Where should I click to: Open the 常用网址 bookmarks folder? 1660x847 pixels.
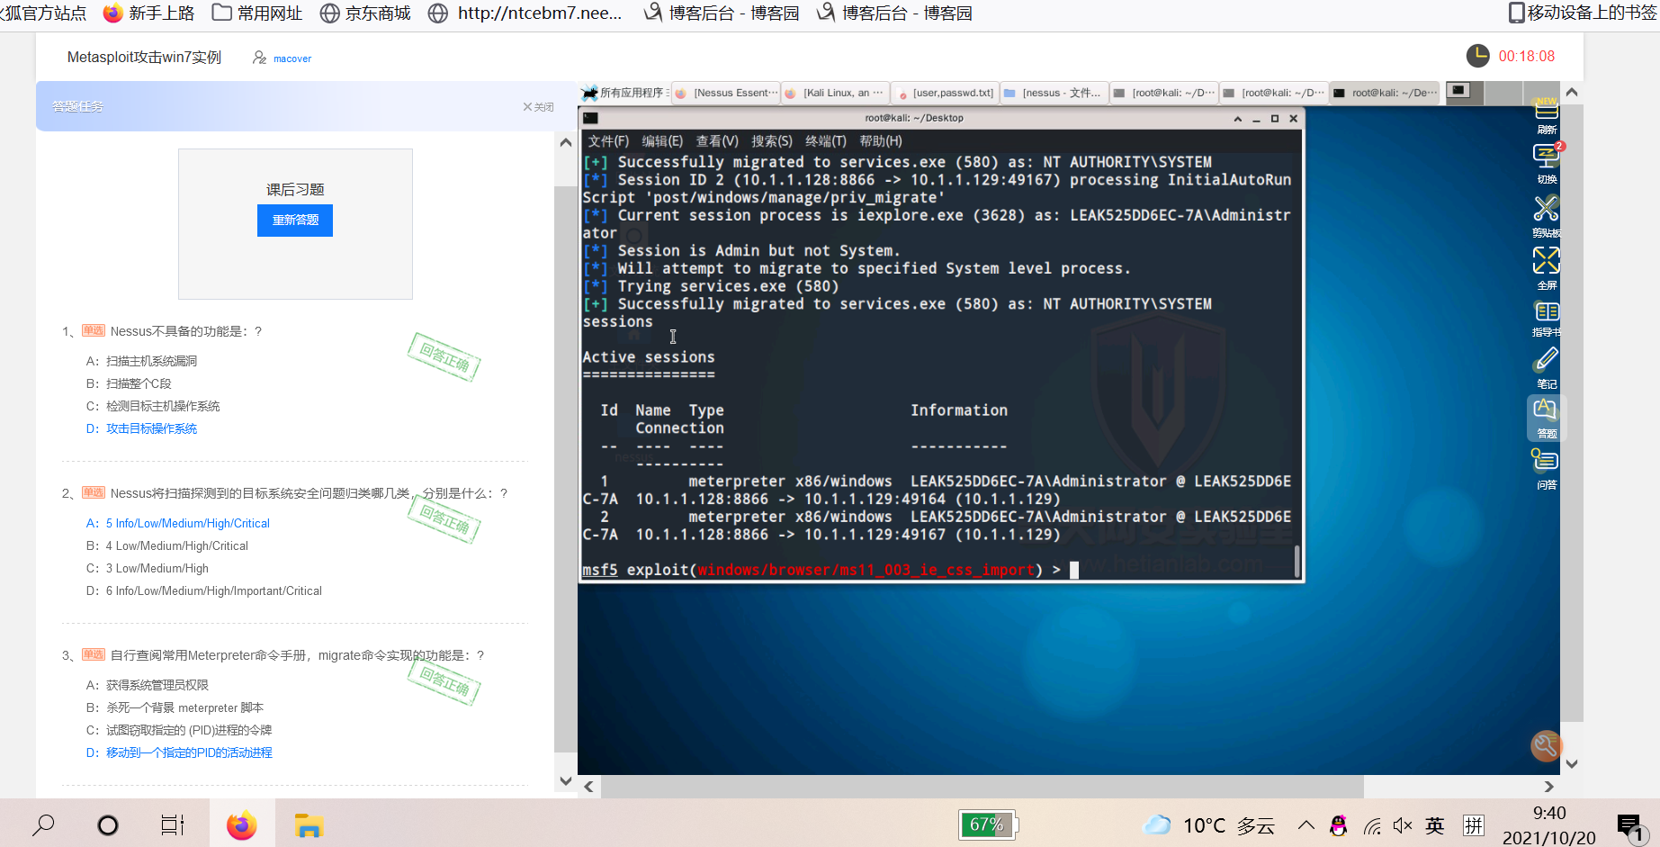[x=257, y=13]
